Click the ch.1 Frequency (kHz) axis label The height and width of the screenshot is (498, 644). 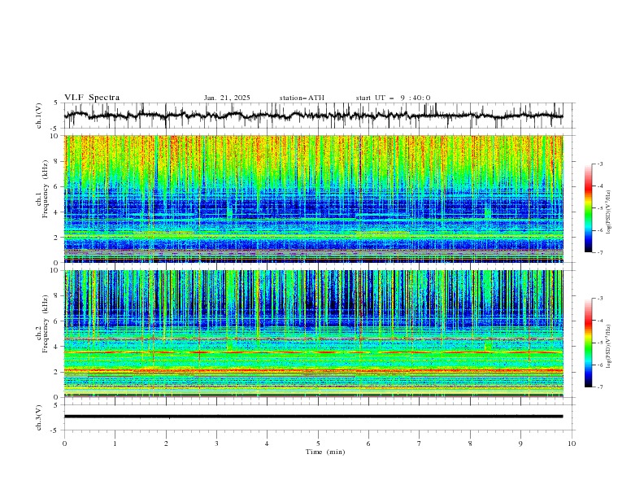42,189
